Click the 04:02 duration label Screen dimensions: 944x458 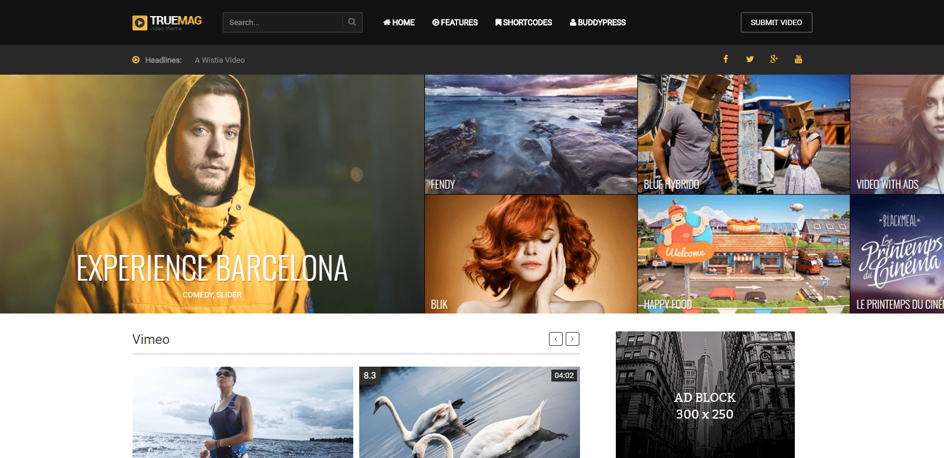click(564, 376)
